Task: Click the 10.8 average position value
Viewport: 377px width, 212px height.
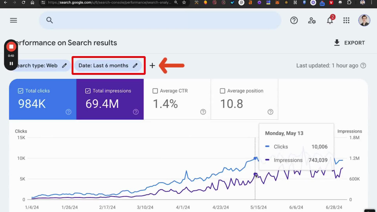Action: (x=231, y=104)
